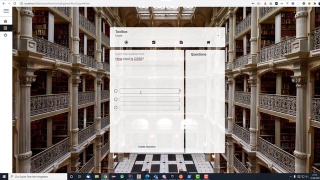Open the browser extensions puzzle icon
This screenshot has height=180, width=320.
315,3
